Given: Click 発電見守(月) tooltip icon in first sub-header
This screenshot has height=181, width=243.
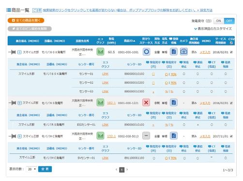Looking at the screenshot, I should tap(148, 62).
